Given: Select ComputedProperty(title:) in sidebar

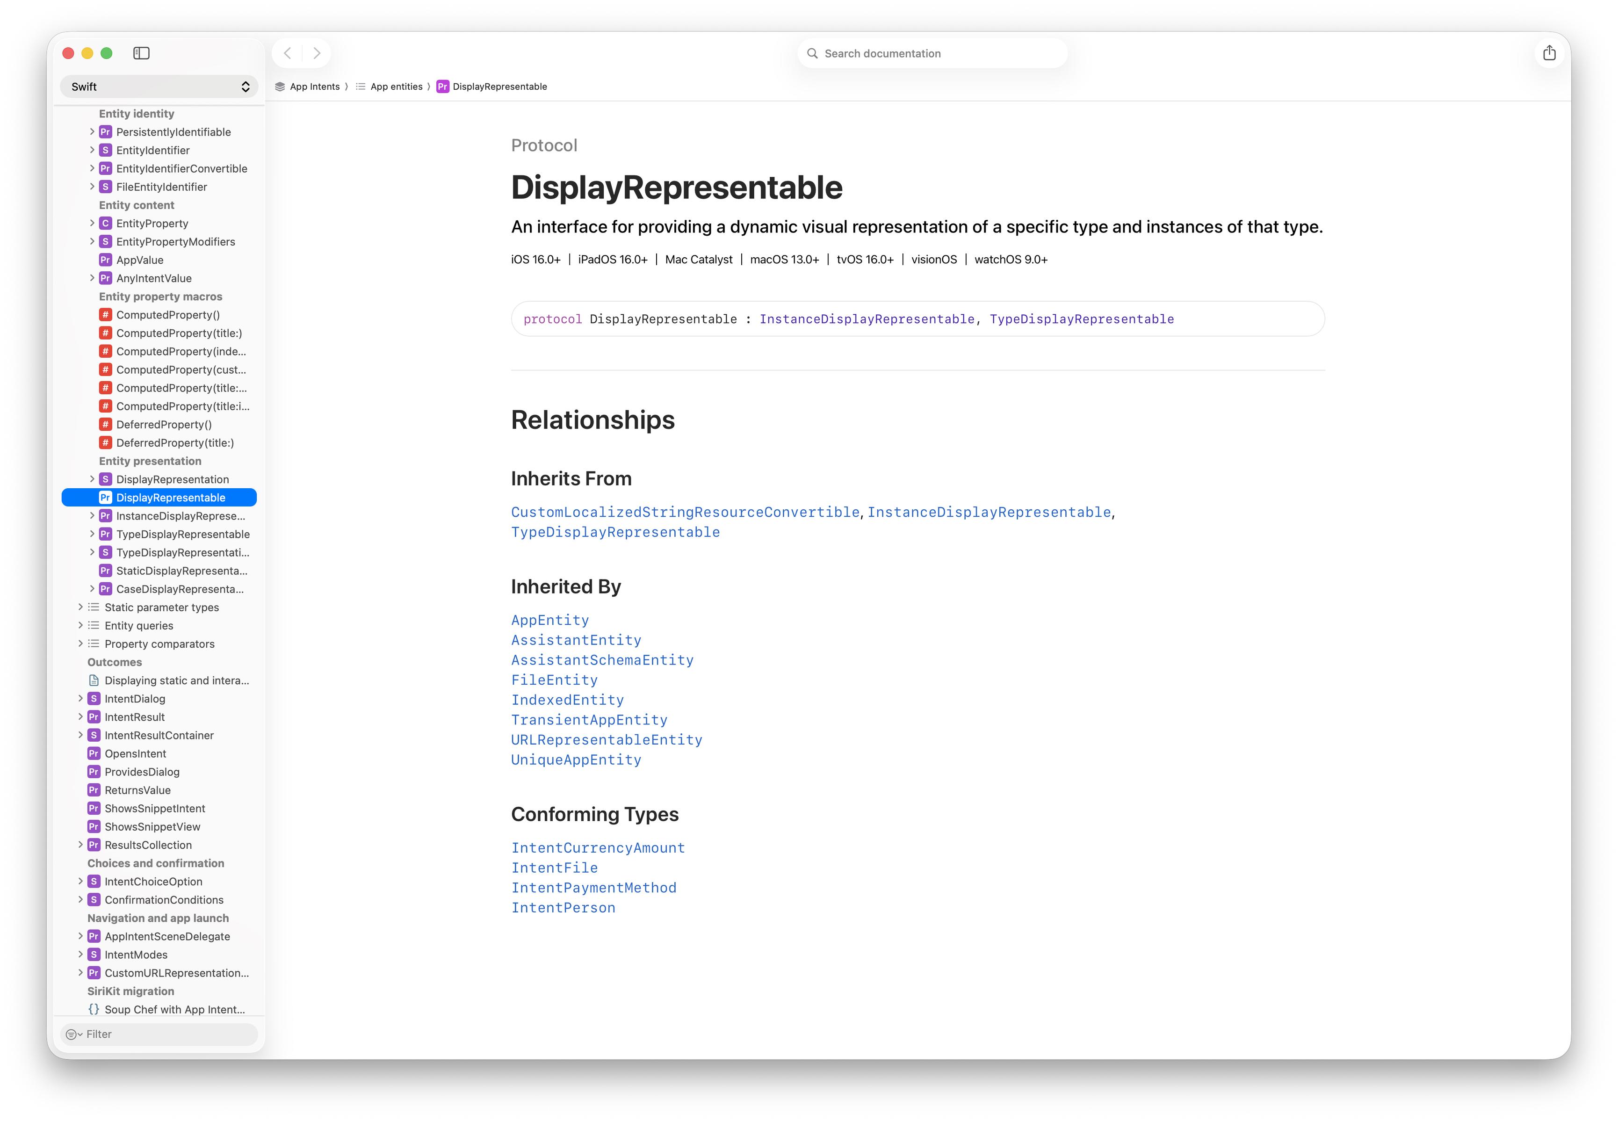Looking at the screenshot, I should point(179,333).
